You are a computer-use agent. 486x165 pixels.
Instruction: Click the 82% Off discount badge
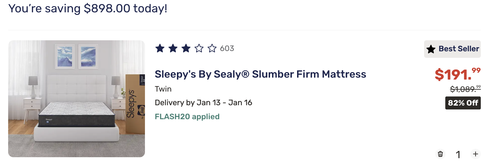(x=463, y=103)
